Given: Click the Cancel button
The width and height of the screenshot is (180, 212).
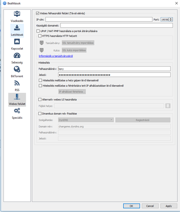Looking at the screenshot, I should tap(150, 206).
